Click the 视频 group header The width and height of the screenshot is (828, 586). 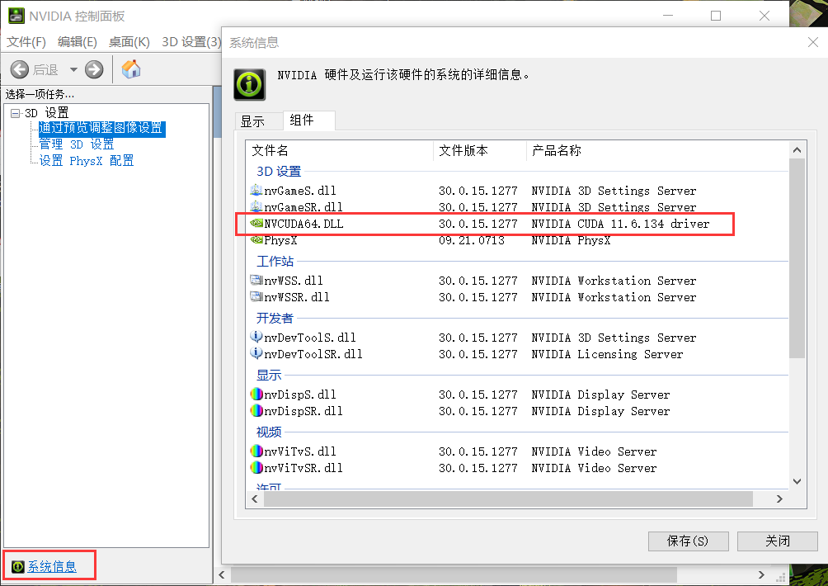click(x=269, y=432)
